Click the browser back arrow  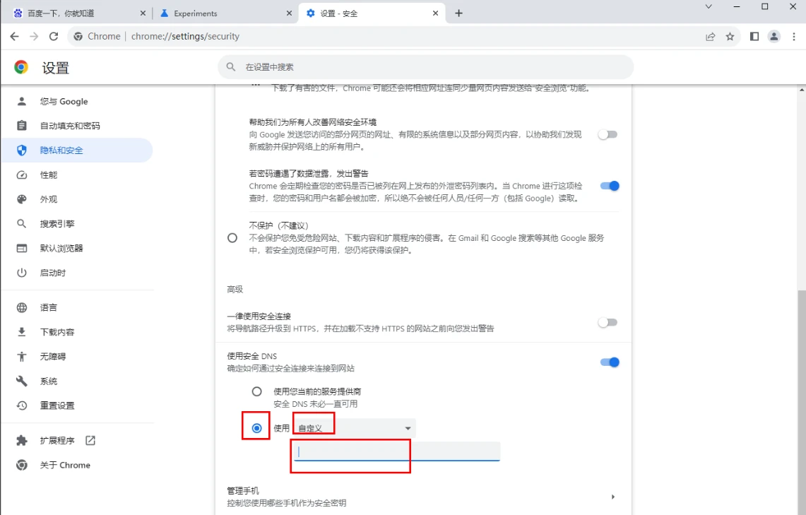(14, 37)
